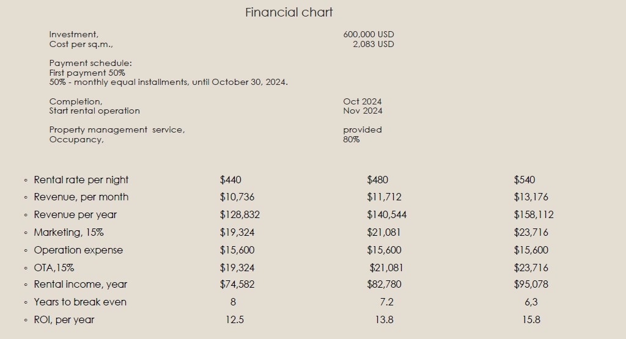Click the Nov 2024 rental start date
626x339 pixels.
[x=363, y=111]
